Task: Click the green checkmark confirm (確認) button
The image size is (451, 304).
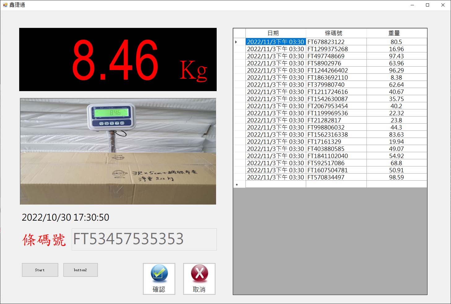Action: click(x=159, y=279)
